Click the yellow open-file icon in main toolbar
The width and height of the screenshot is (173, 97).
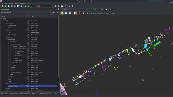2,6
